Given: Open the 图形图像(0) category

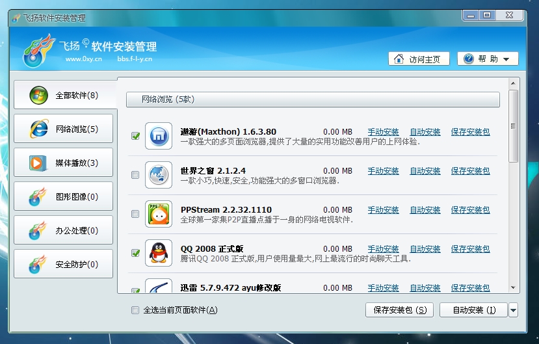Looking at the screenshot, I should pyautogui.click(x=64, y=196).
